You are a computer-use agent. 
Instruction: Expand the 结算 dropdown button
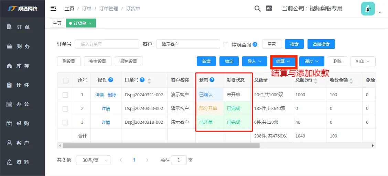(x=283, y=61)
